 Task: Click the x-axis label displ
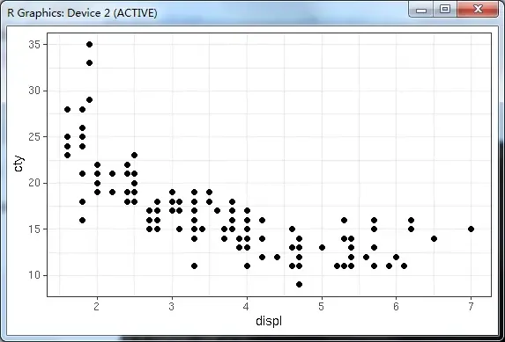coord(269,321)
